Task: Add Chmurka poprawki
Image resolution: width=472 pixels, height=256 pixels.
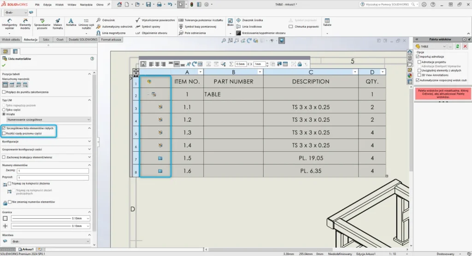Action: click(304, 26)
